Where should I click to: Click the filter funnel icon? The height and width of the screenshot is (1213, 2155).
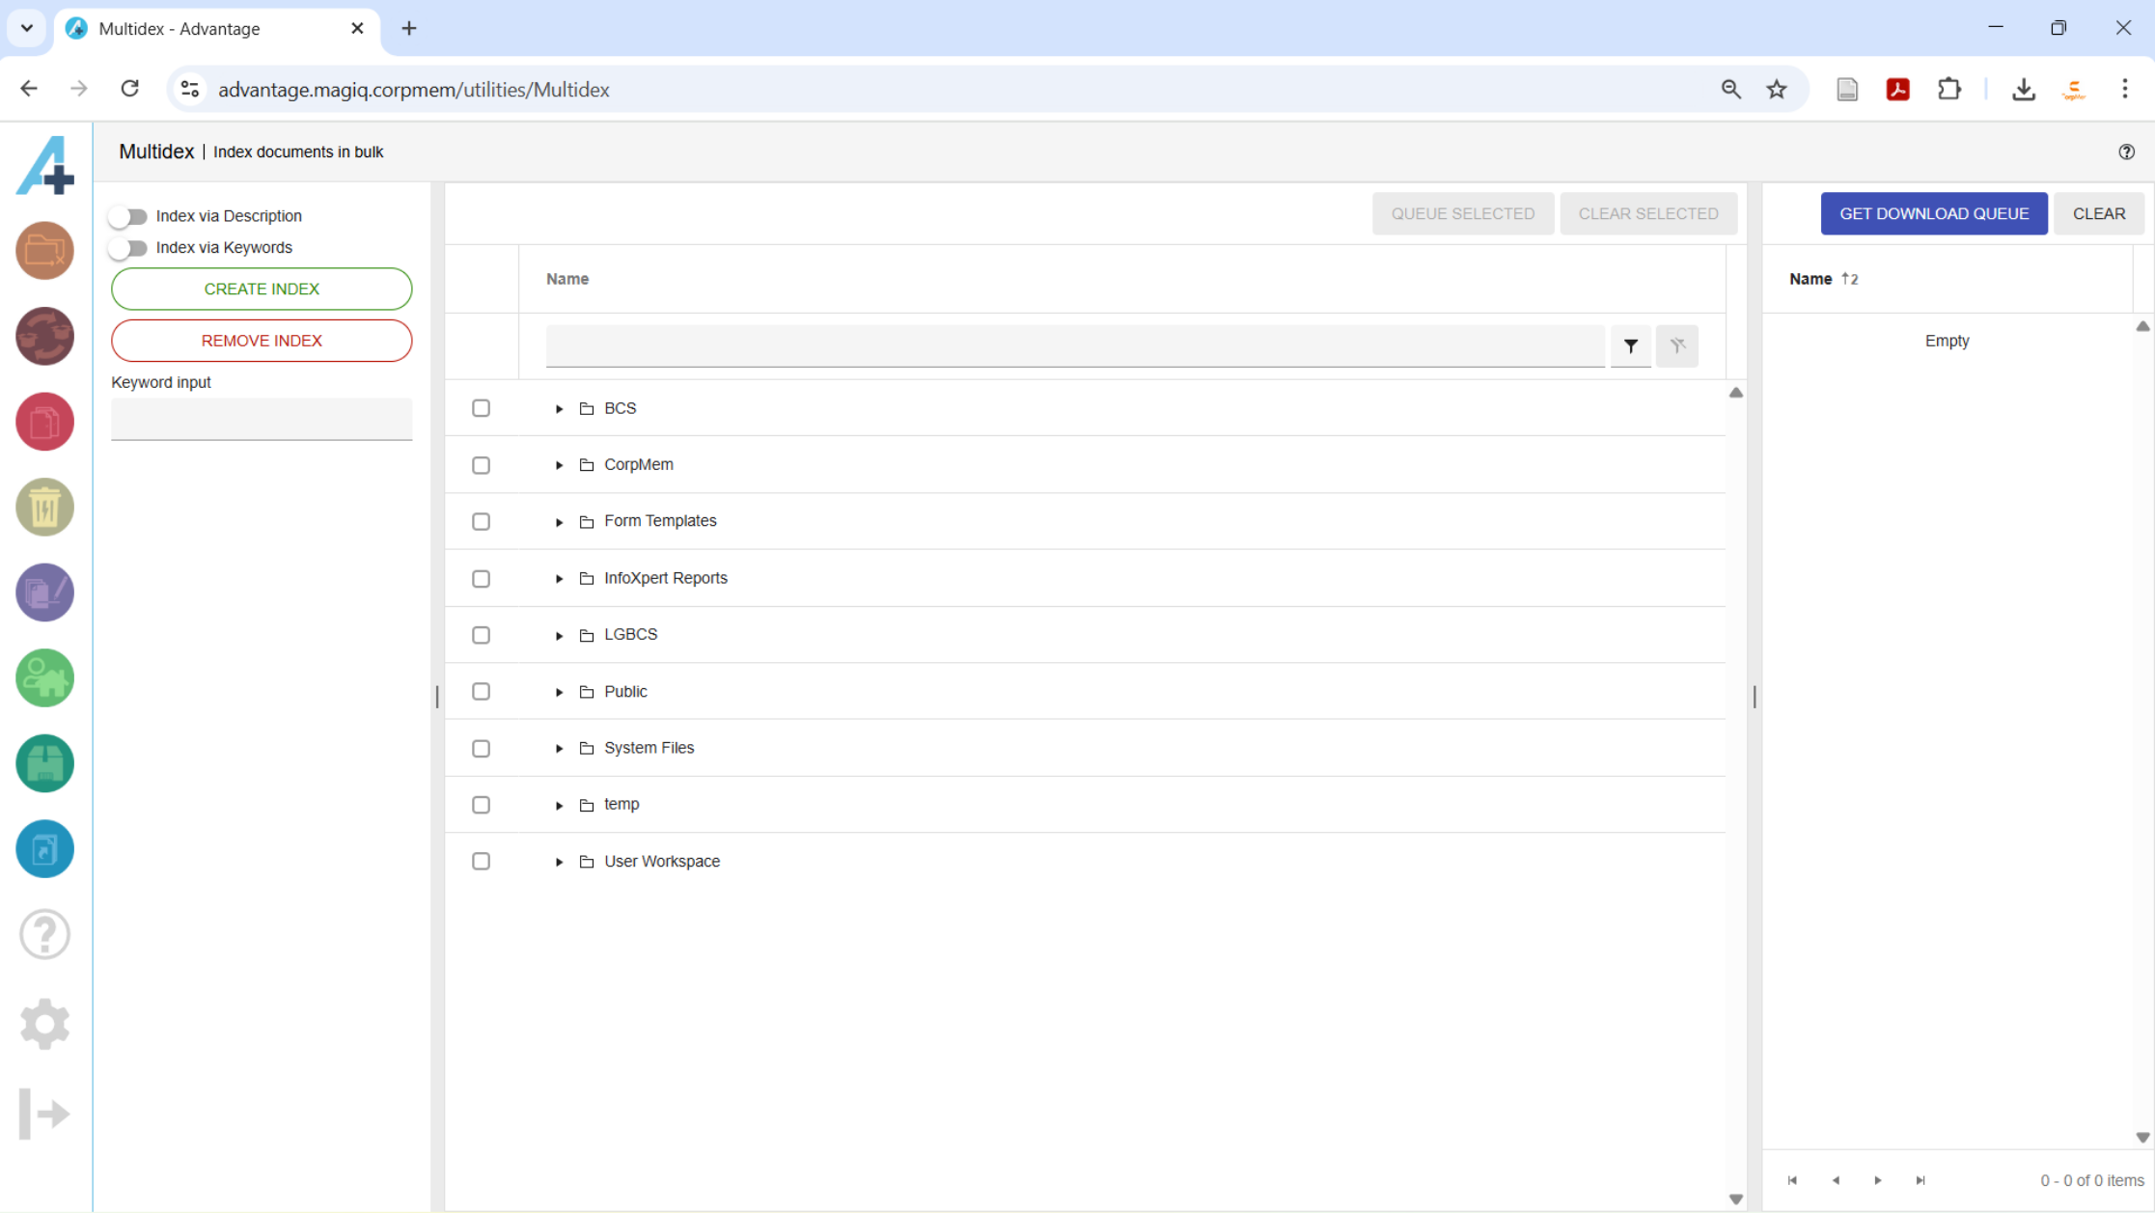pos(1630,345)
